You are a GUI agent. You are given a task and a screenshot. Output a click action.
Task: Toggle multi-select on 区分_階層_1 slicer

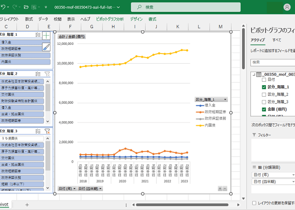tap(38, 35)
